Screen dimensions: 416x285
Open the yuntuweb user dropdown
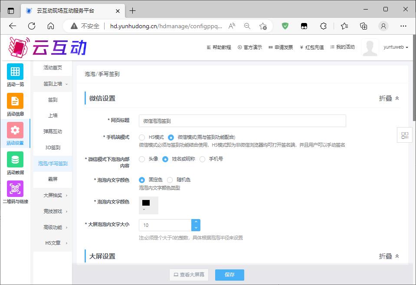click(396, 47)
